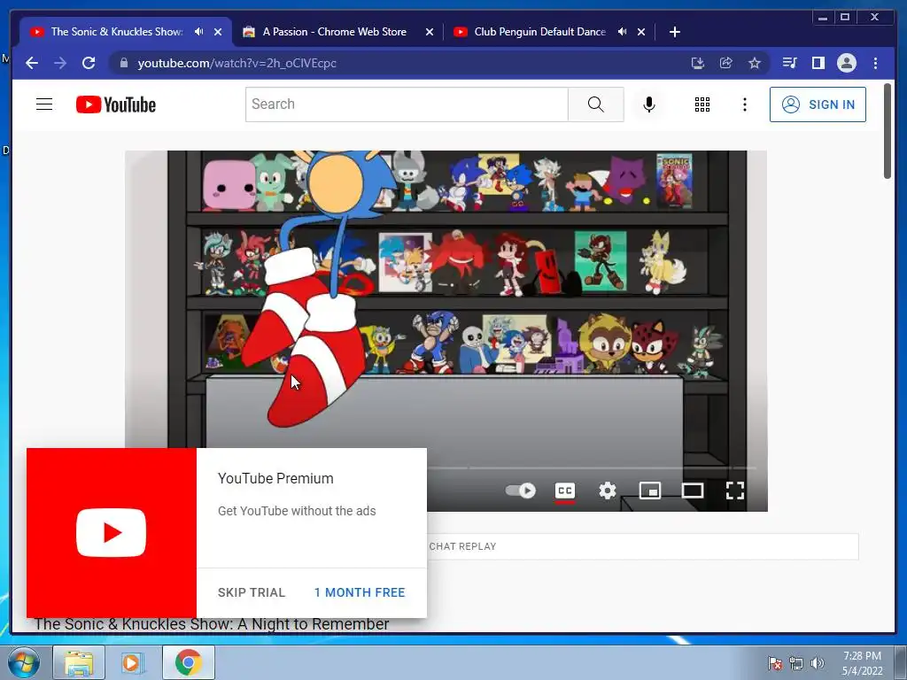The height and width of the screenshot is (680, 907).
Task: Expand the CHAT REPLAY panel
Action: [643, 546]
